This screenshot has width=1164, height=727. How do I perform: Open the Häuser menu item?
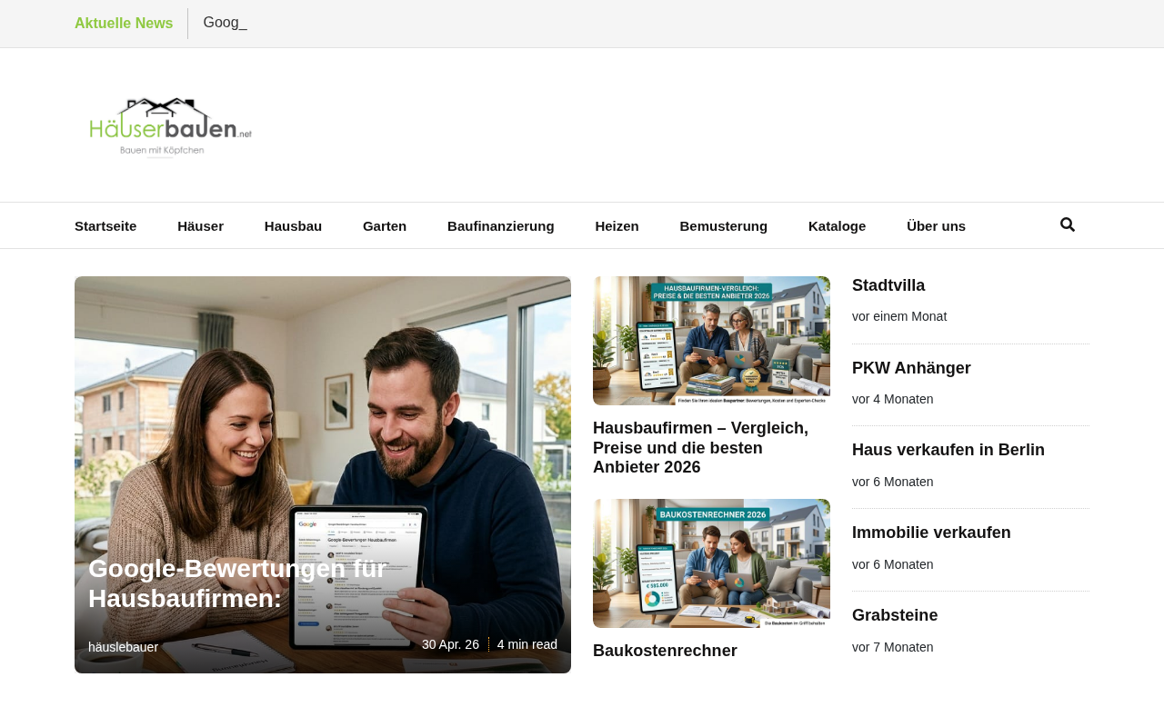pyautogui.click(x=200, y=226)
